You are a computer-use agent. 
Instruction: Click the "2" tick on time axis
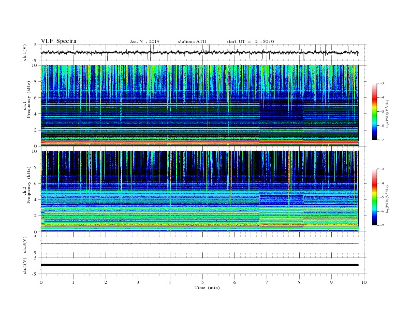pos(106,282)
